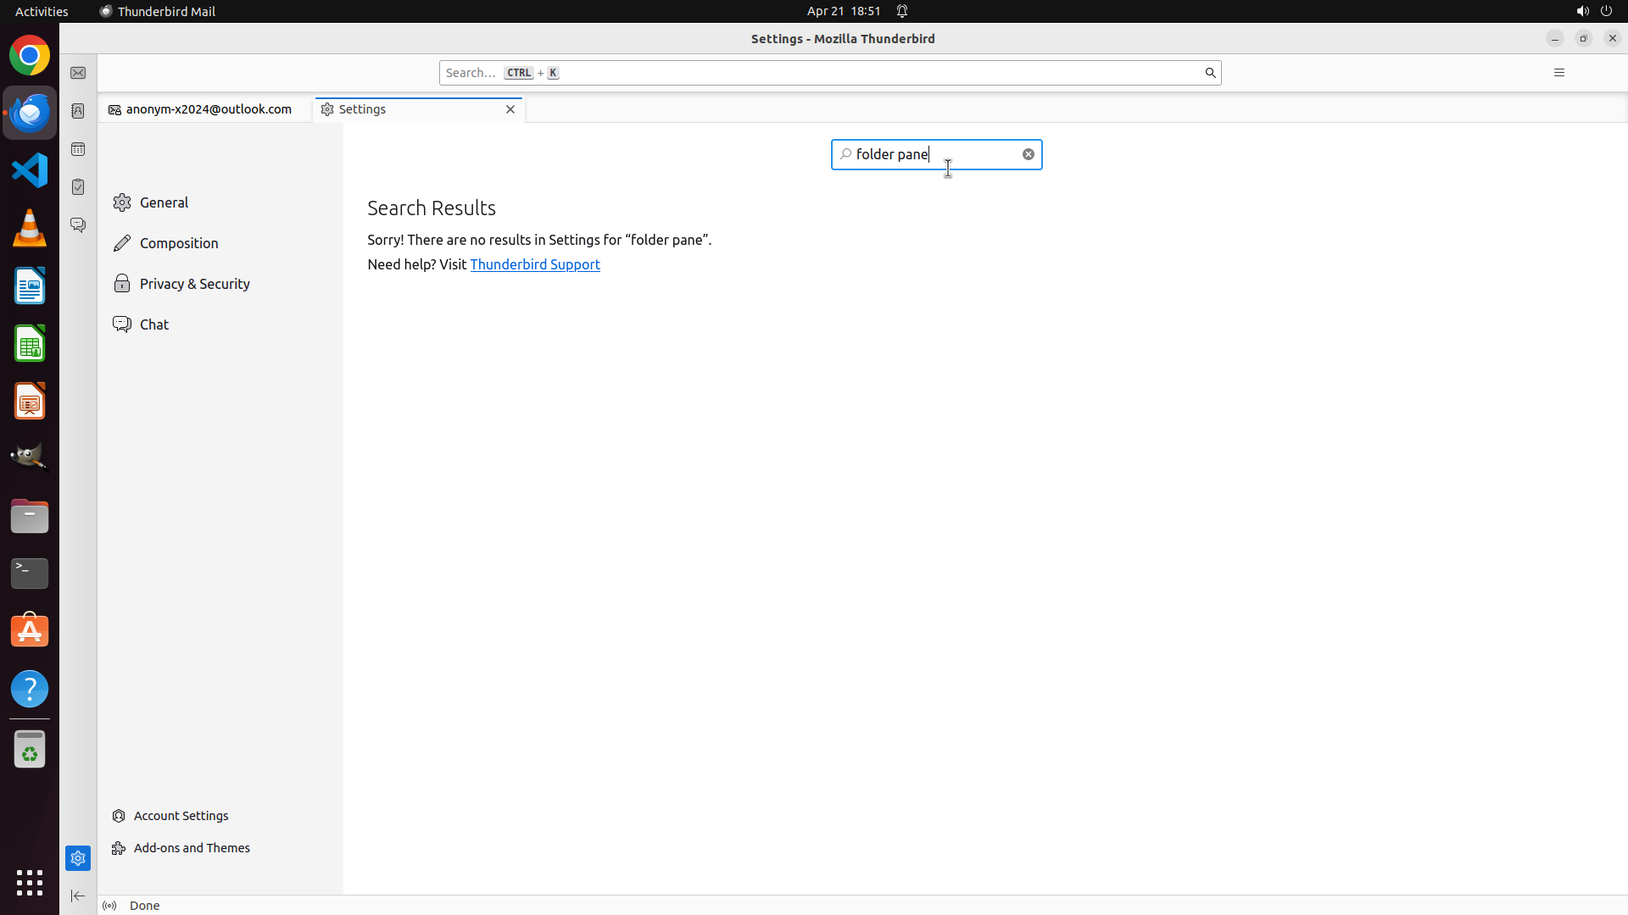Click the Settings gear in spaces toolbar
This screenshot has width=1628, height=915.
[78, 858]
